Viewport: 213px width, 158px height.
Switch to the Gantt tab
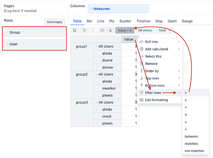(172, 21)
